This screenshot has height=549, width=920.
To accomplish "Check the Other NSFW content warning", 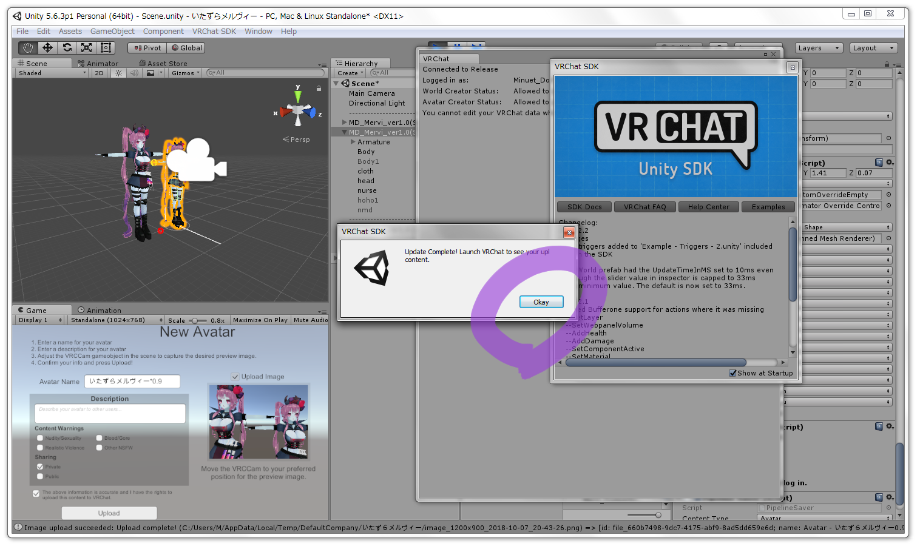I will (100, 448).
